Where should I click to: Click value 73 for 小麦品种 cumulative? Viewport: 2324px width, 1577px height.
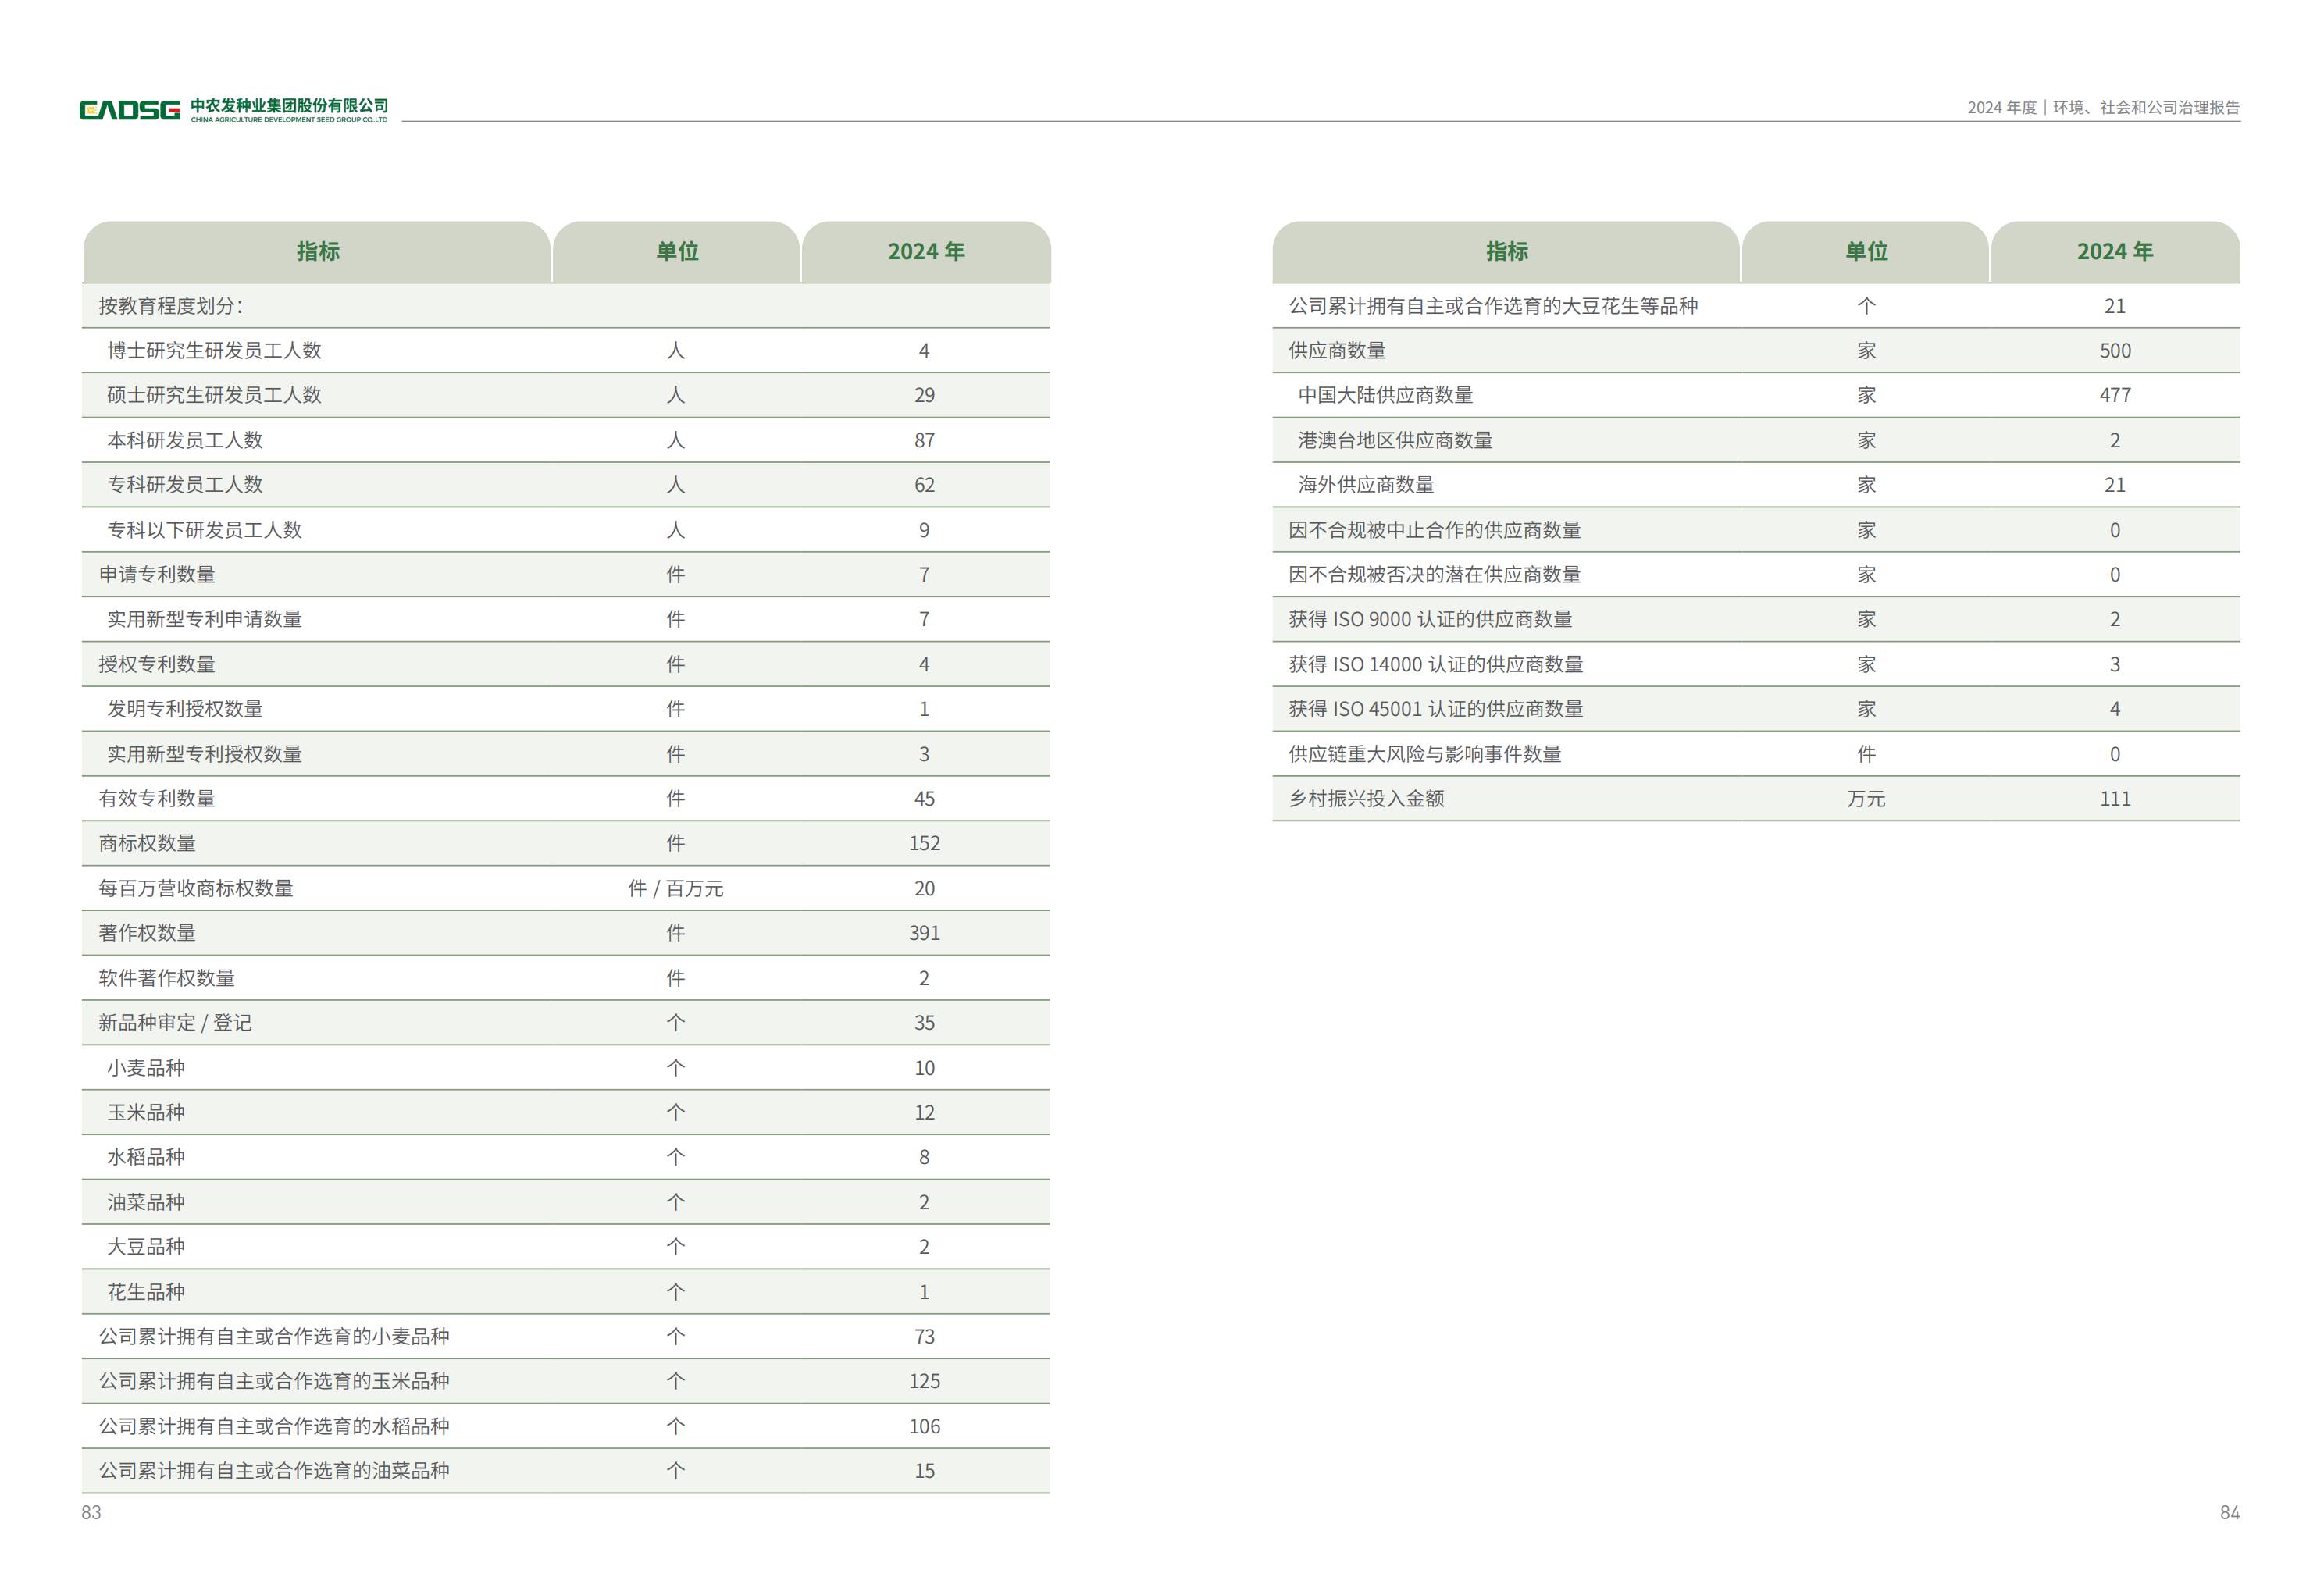924,1337
